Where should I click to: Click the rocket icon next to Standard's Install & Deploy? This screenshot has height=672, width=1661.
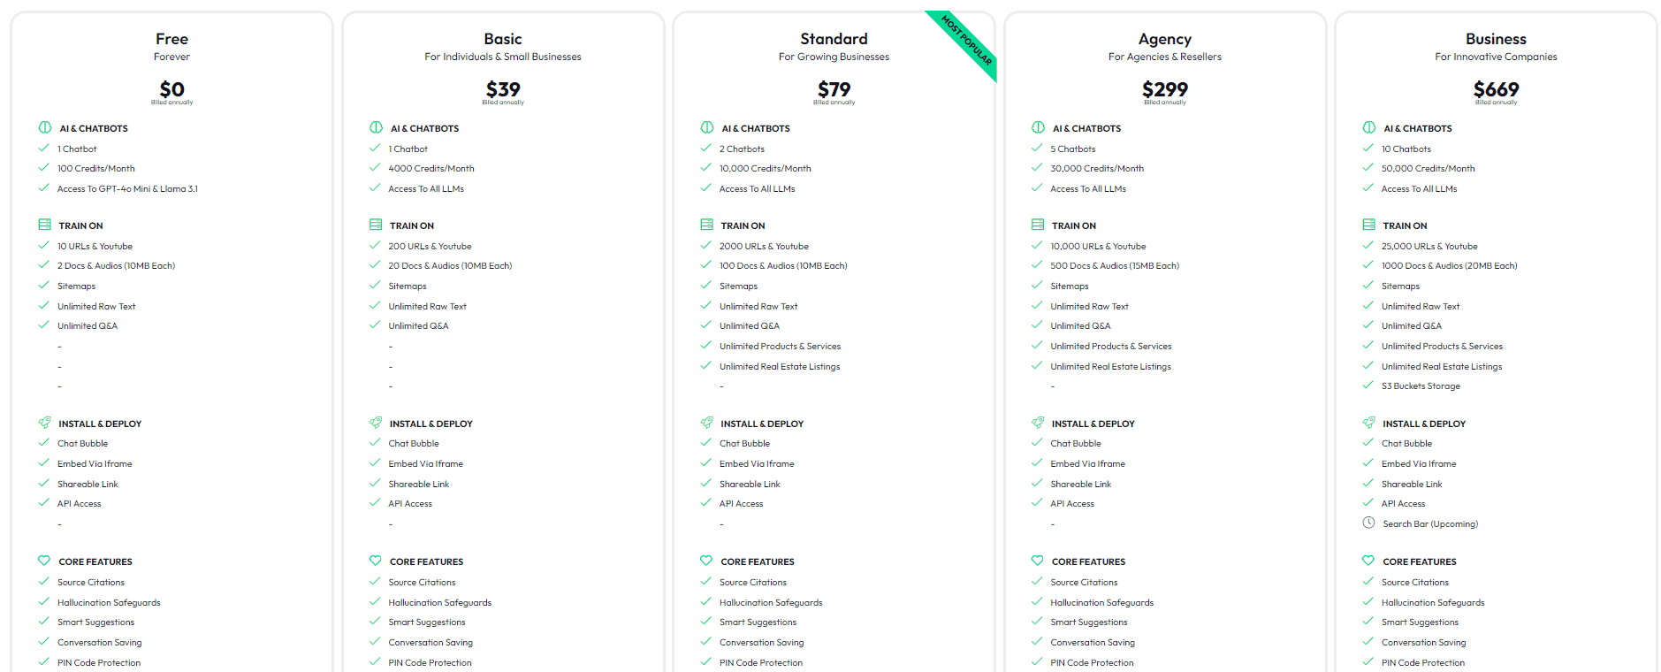[x=706, y=423]
